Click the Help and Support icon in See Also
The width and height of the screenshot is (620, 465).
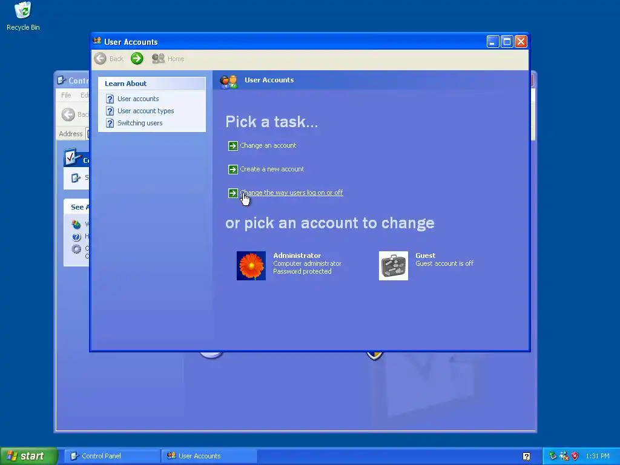point(76,237)
